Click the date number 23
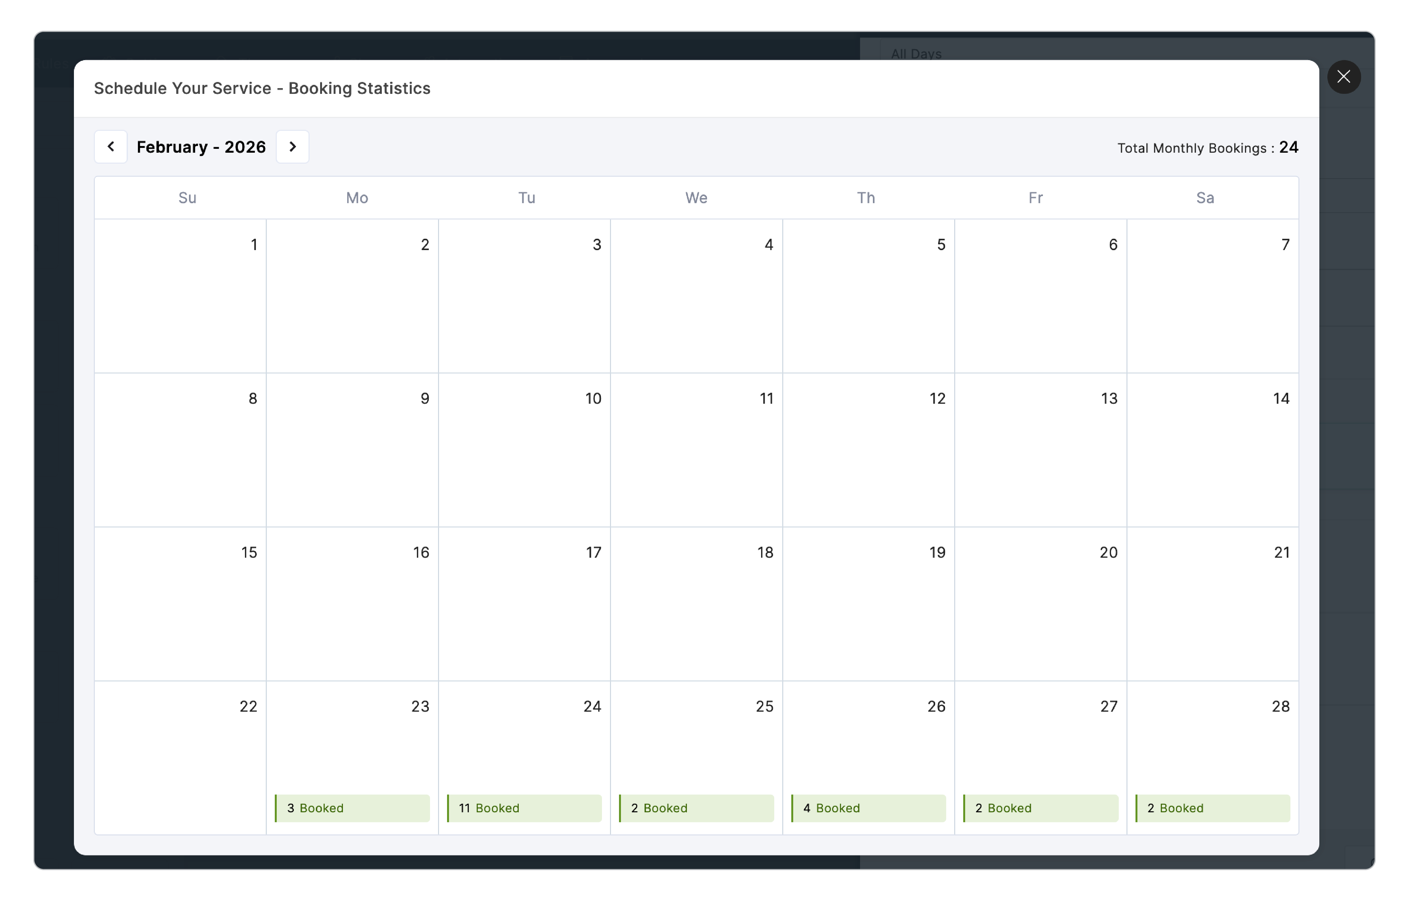The height and width of the screenshot is (901, 1409). tap(420, 706)
